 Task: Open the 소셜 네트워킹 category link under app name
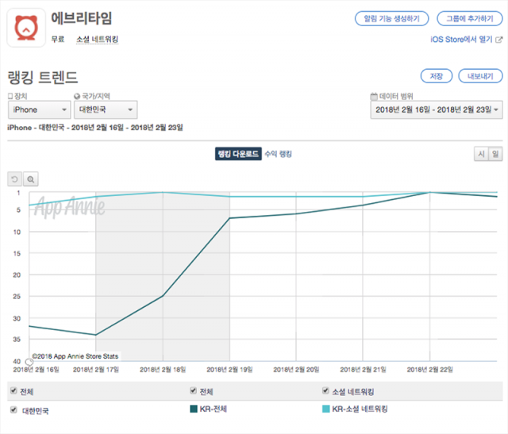(97, 39)
